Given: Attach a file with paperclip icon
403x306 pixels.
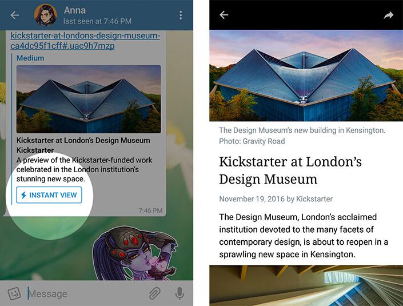Looking at the screenshot, I should click(155, 293).
